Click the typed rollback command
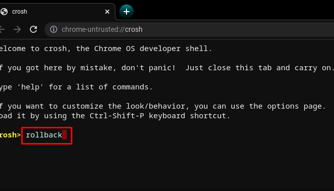 [x=44, y=135]
